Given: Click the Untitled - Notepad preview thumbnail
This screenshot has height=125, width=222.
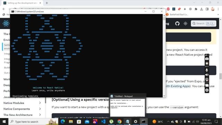Looking at the screenshot, I should pyautogui.click(x=127, y=108).
